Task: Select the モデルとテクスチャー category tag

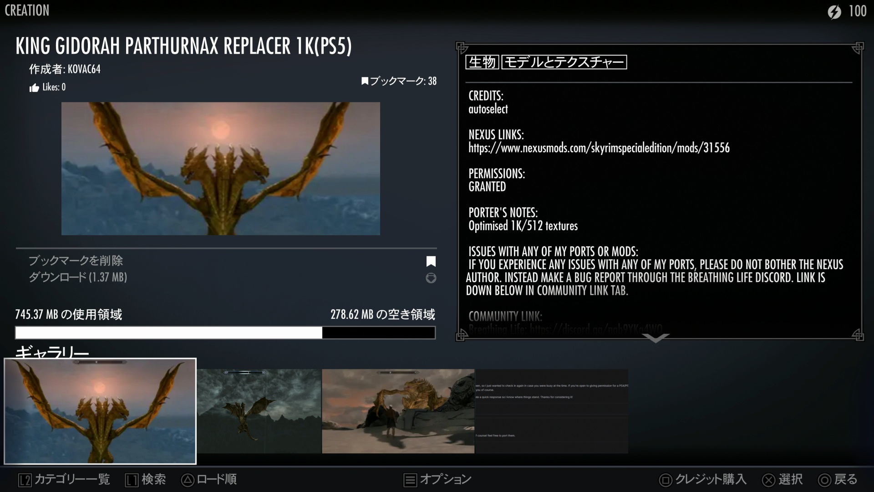Action: pos(564,62)
